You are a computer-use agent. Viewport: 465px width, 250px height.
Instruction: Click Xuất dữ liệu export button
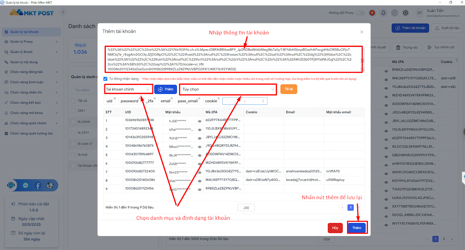pyautogui.click(x=447, y=28)
